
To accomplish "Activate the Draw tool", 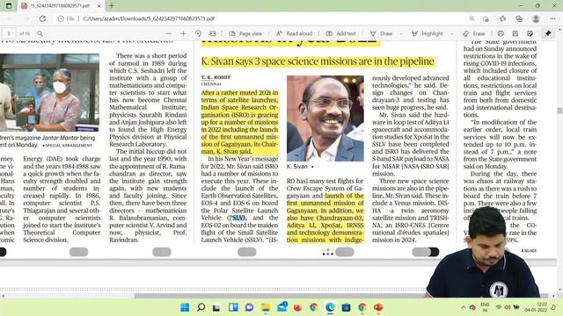I will [381, 33].
